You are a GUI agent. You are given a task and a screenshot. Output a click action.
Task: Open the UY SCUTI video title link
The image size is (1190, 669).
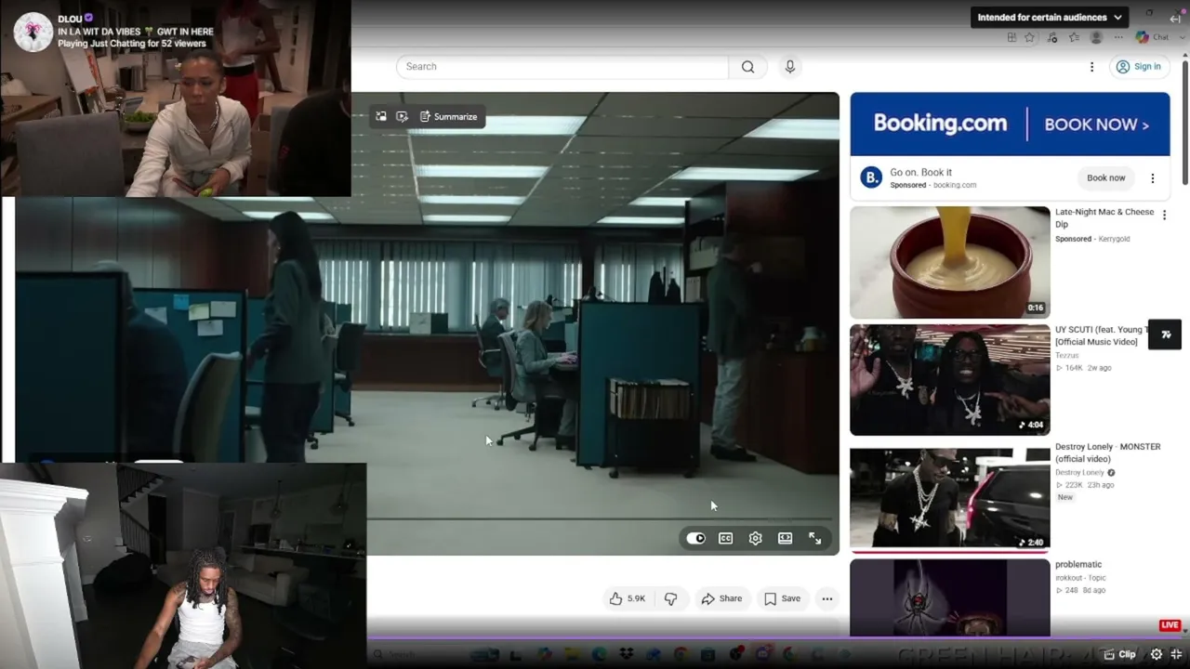pyautogui.click(x=1101, y=335)
